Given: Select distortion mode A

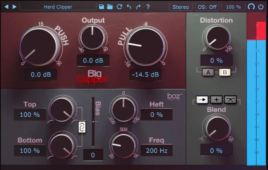Looking at the screenshot, I should point(208,73).
